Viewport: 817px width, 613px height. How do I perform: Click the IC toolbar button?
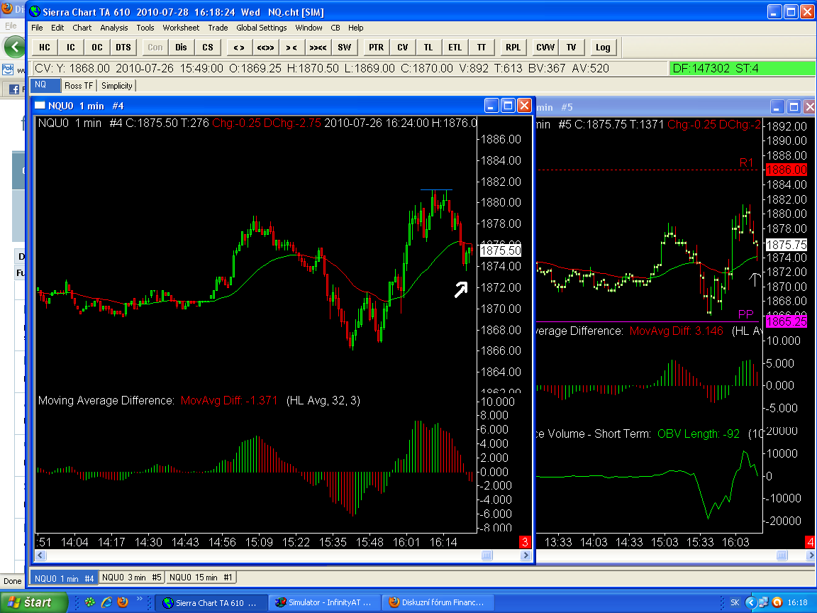(71, 48)
